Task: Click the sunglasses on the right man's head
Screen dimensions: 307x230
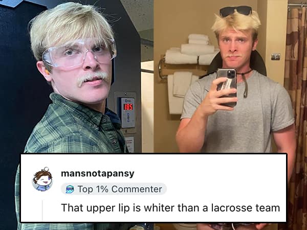Action: click(236, 11)
